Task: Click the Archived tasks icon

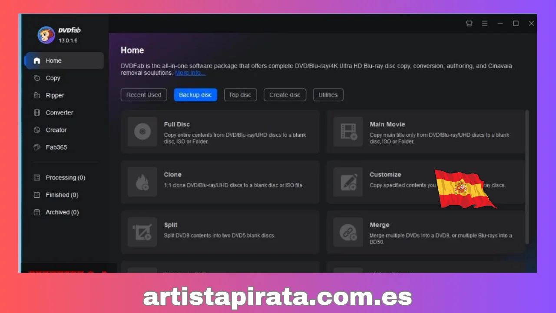Action: (x=37, y=212)
